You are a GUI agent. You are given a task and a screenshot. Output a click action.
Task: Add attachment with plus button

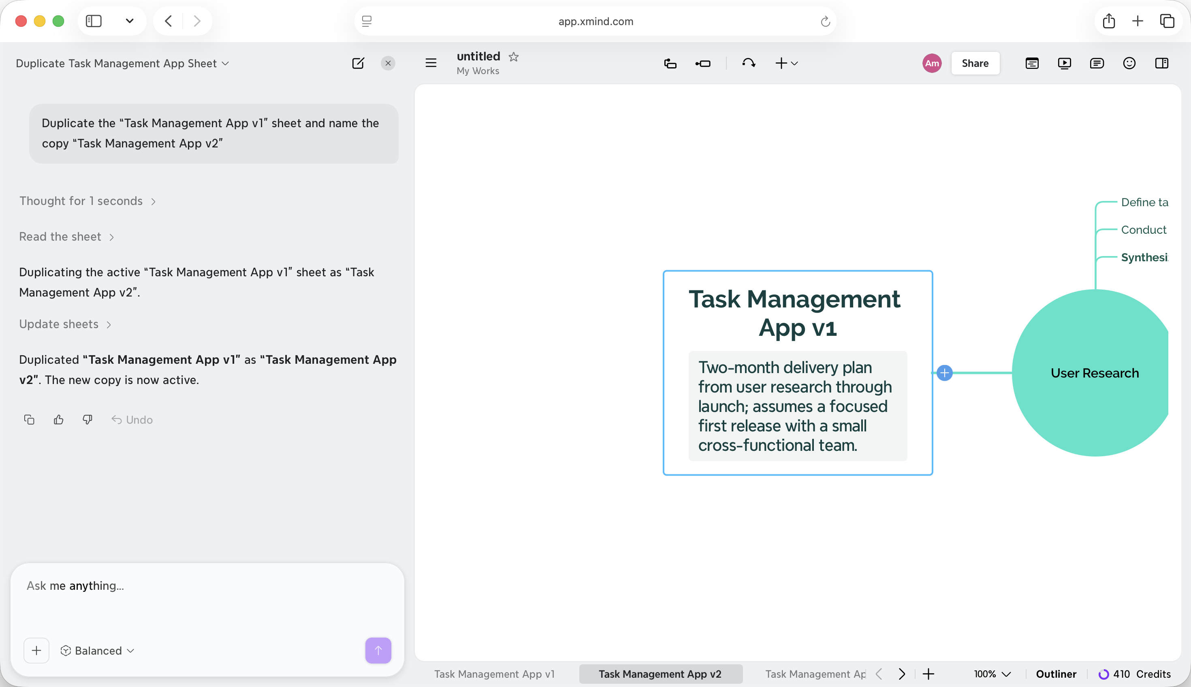pyautogui.click(x=36, y=650)
